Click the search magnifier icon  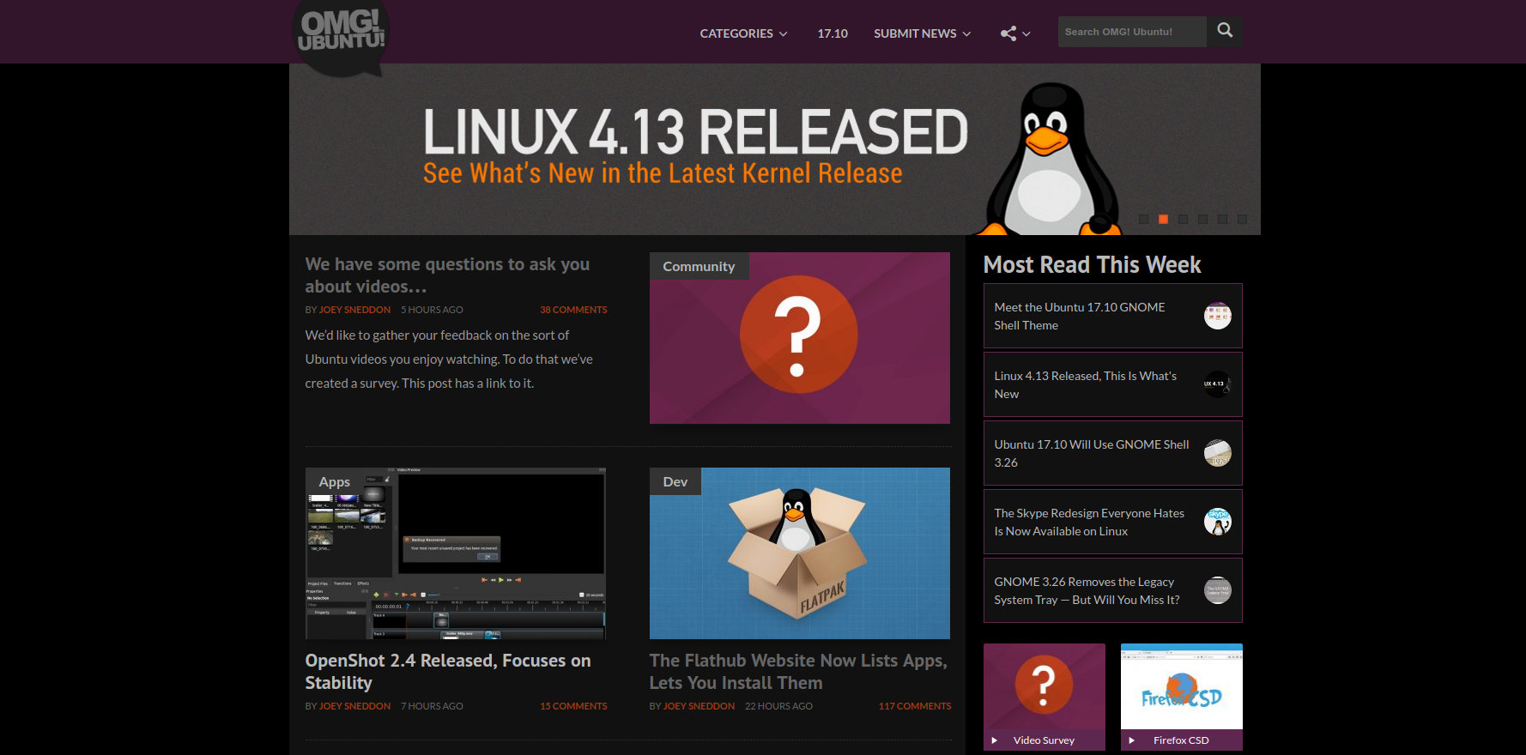click(1225, 31)
